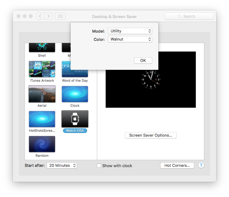This screenshot has width=229, height=197.
Task: Open the Color dropdown set to Walnut
Action: [x=130, y=39]
